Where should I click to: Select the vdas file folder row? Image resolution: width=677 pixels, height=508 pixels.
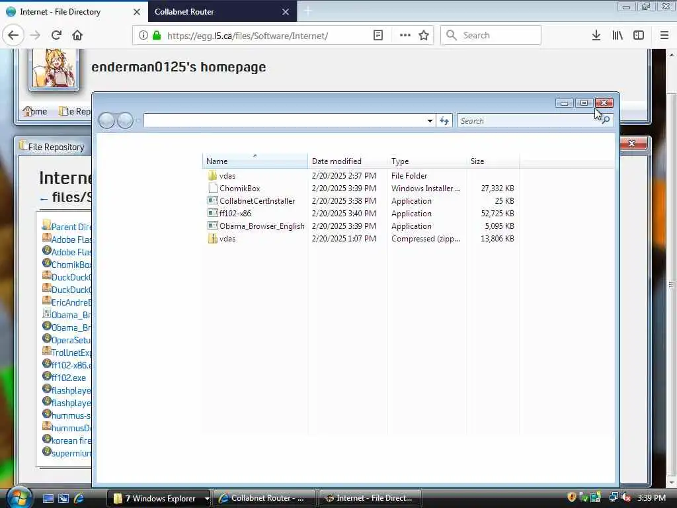(361, 176)
